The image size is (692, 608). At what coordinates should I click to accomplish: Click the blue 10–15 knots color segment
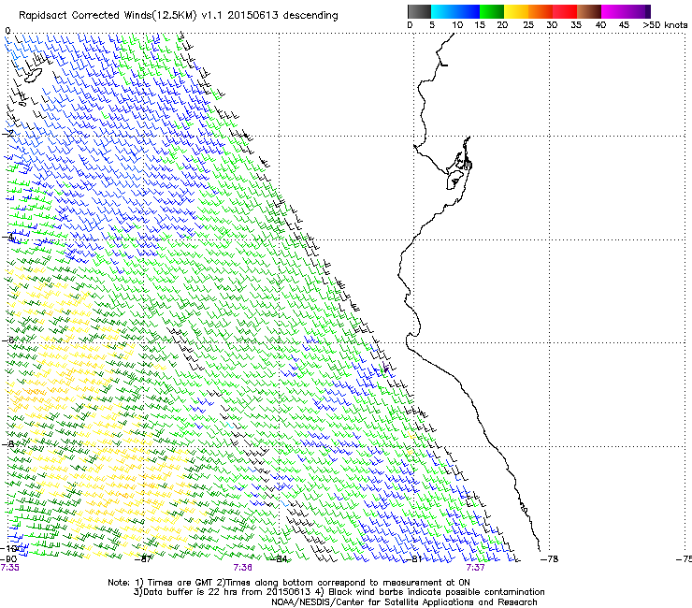click(x=468, y=11)
